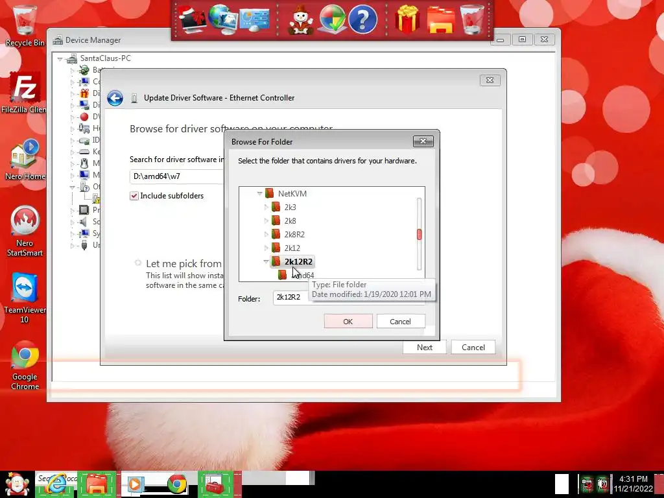Close the Update Driver Software window
The width and height of the screenshot is (664, 498).
tap(490, 80)
